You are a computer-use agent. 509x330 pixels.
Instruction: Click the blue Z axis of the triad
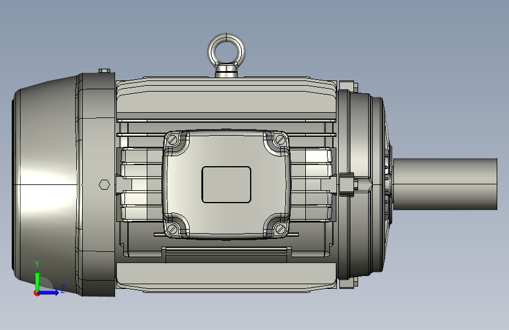coord(49,292)
